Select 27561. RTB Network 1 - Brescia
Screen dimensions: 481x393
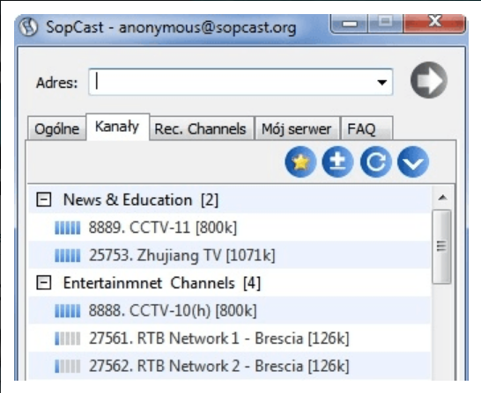coord(229,338)
